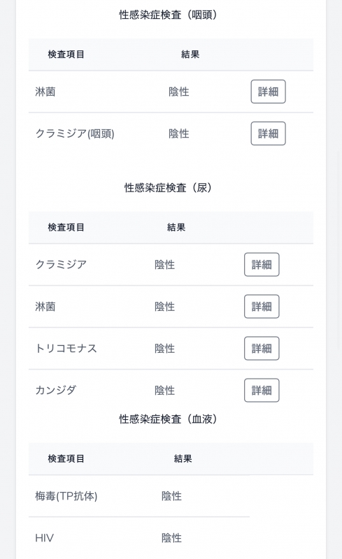The height and width of the screenshot is (559, 342).
Task: Click 陰性 result for HIV
Action: coord(172,538)
